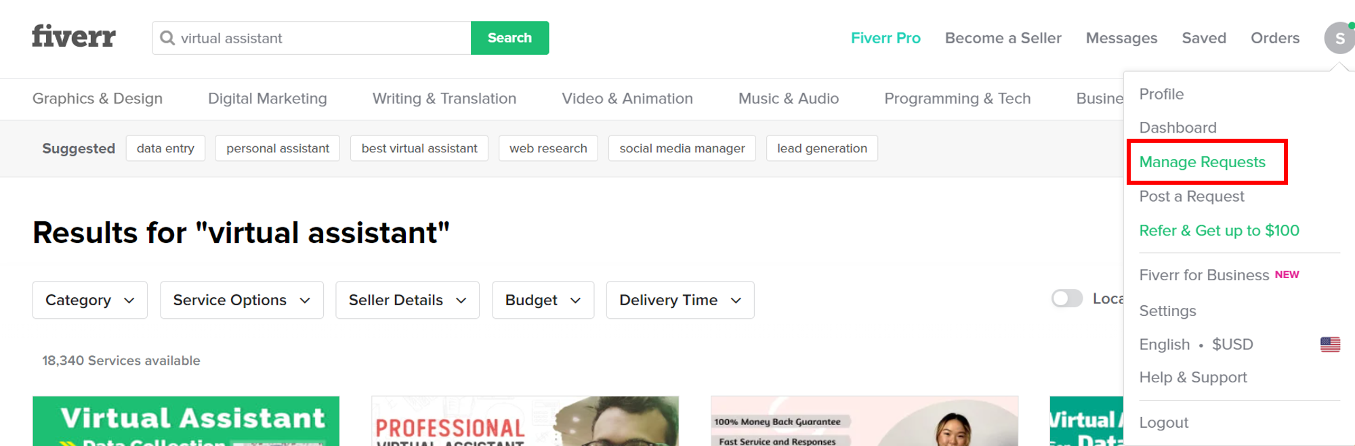Viewport: 1355px width, 446px height.
Task: Expand the Delivery Time dropdown
Action: (680, 300)
